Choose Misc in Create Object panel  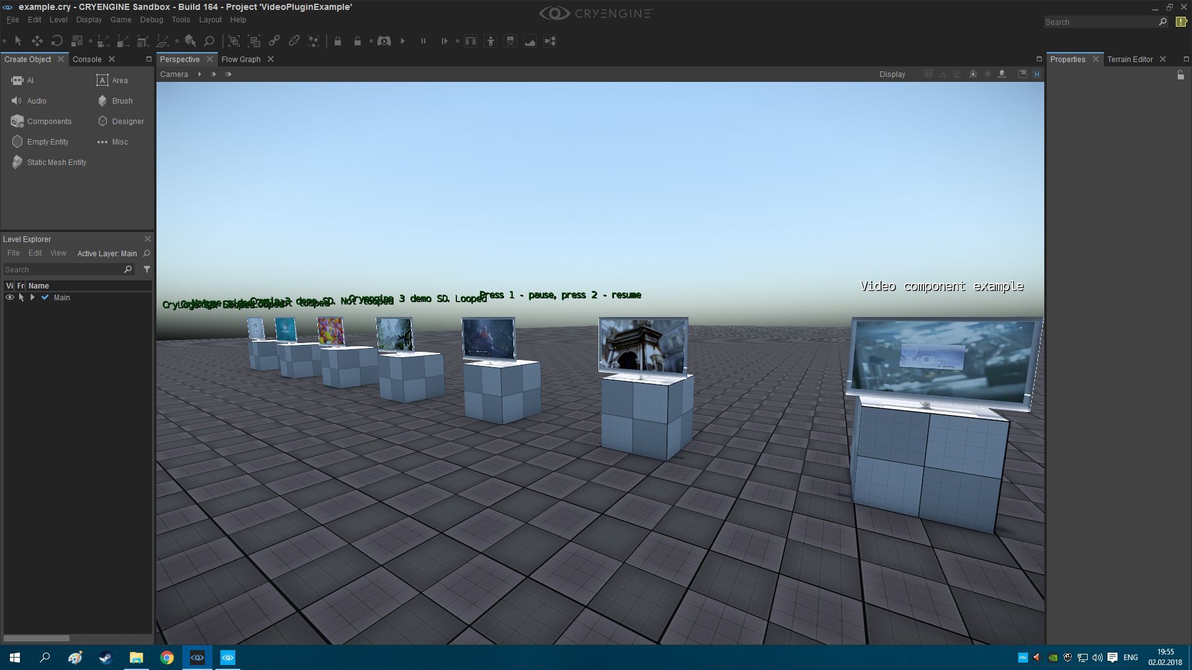pos(112,142)
